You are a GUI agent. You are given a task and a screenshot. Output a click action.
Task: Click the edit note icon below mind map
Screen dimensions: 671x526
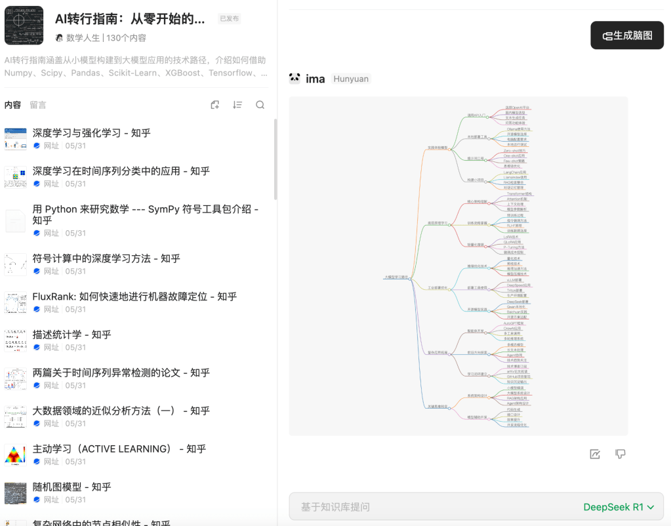[x=595, y=454]
